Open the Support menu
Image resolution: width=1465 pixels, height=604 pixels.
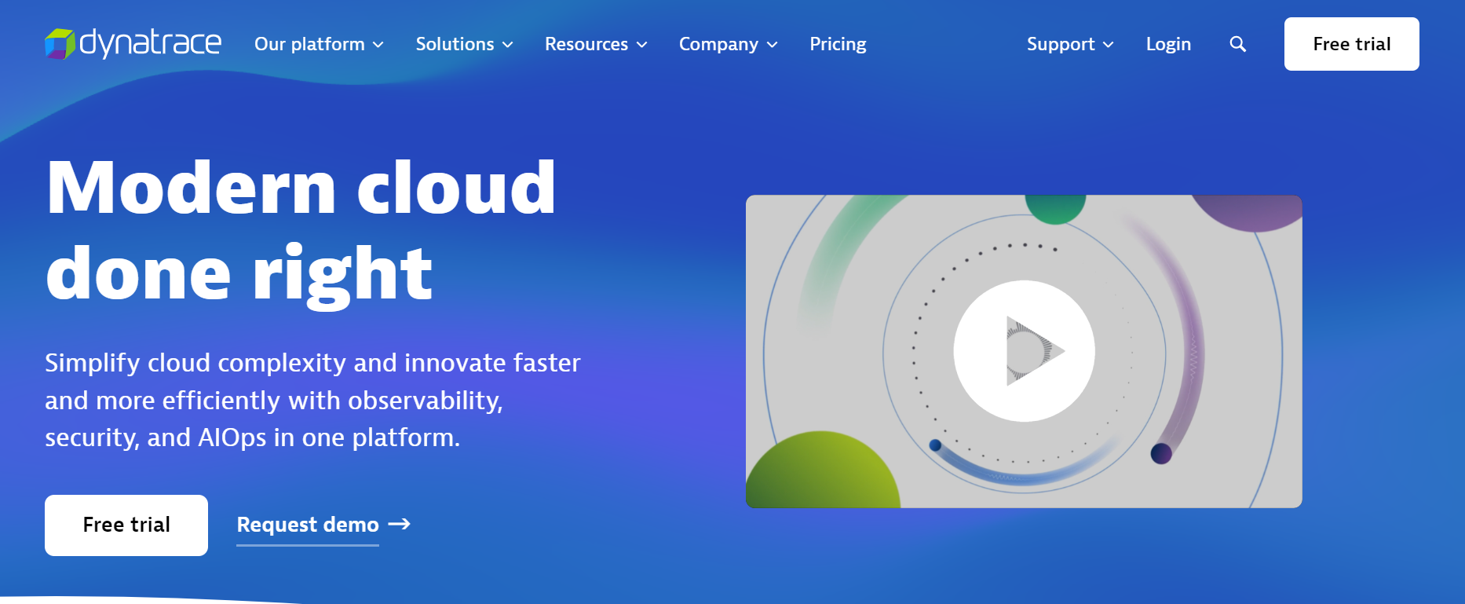pos(1071,44)
